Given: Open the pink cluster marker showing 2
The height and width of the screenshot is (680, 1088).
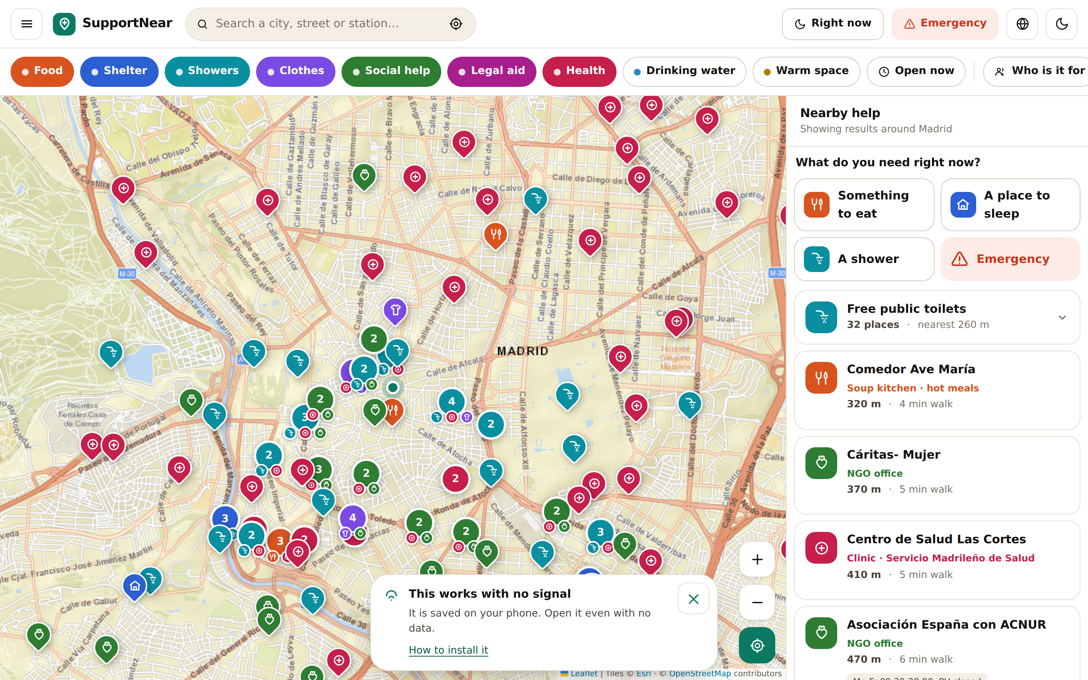Looking at the screenshot, I should (455, 479).
